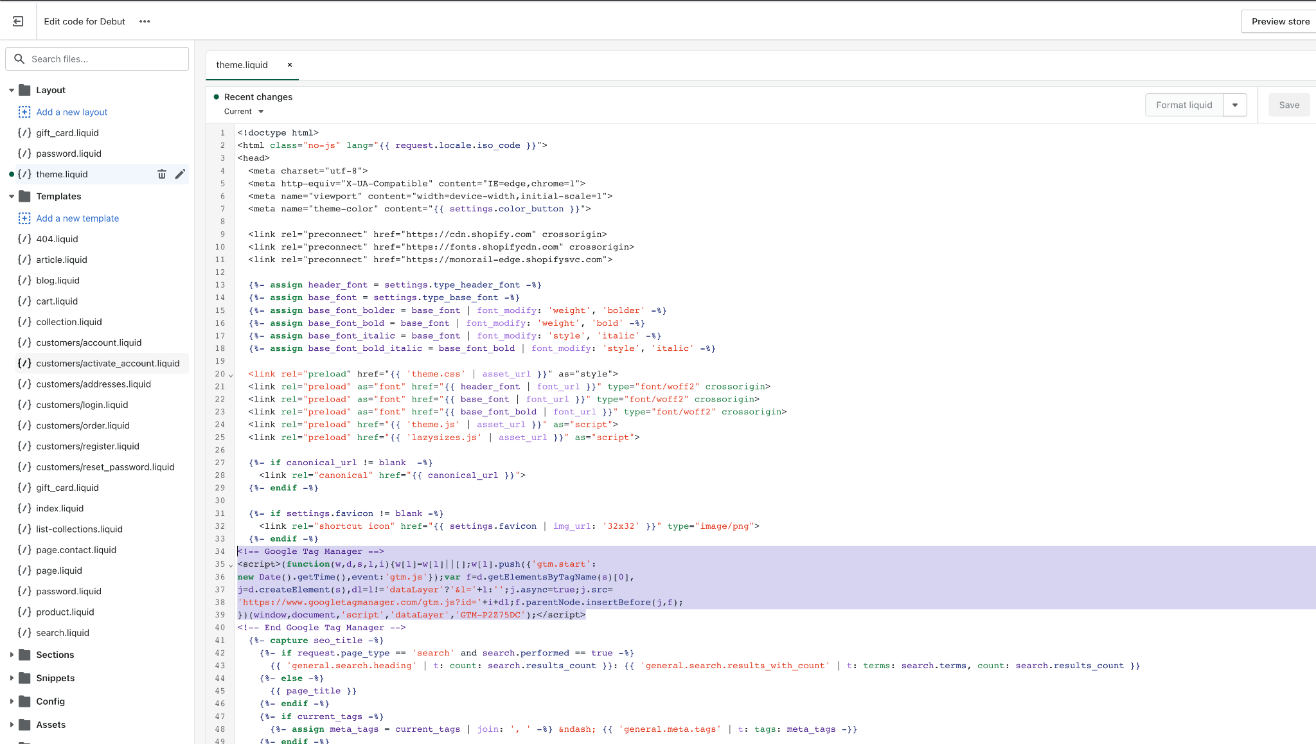Click the Snippets folder icon

tap(25, 678)
